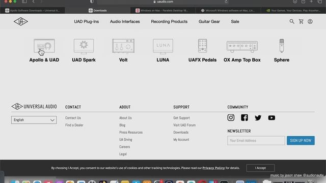The width and height of the screenshot is (326, 183).
Task: Click the Universal Audio logo in header
Action: point(21,21)
